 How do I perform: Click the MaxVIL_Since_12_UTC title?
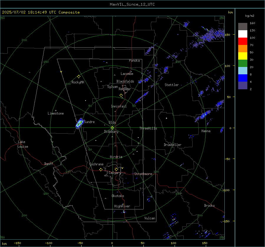click(x=132, y=4)
